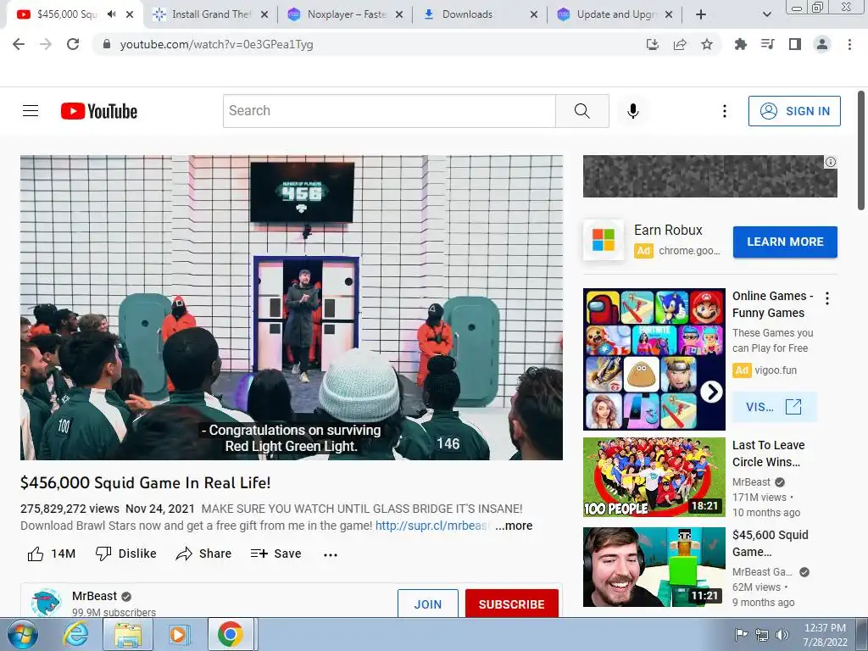Viewport: 868px width, 651px height.
Task: Click the magnifier search button
Action: (x=581, y=111)
